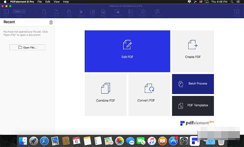
Task: Open the View menu
Action: pyautogui.click(x=57, y=2)
